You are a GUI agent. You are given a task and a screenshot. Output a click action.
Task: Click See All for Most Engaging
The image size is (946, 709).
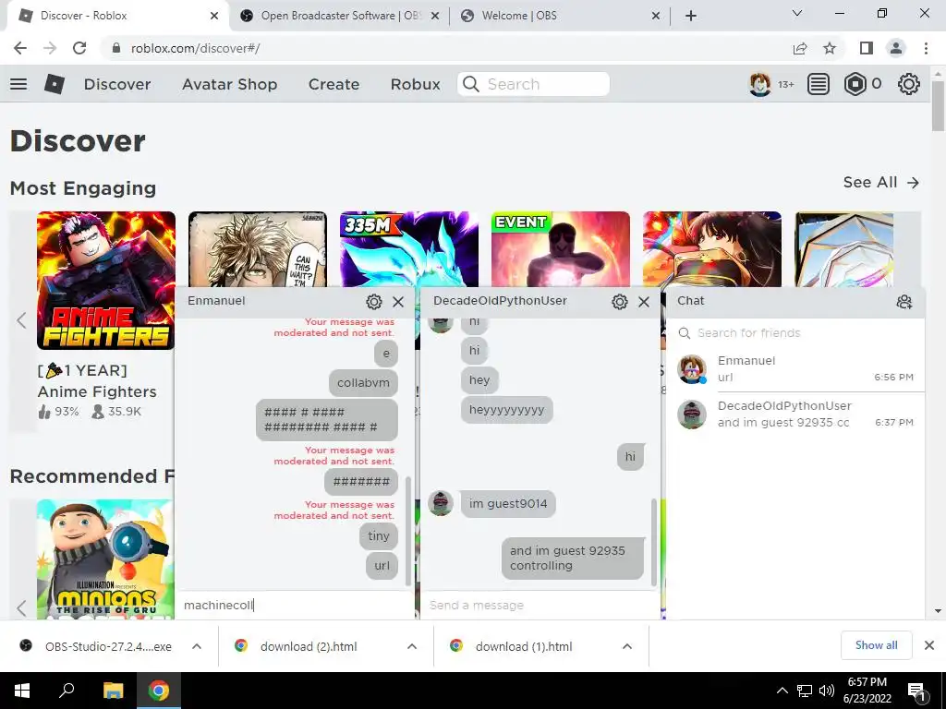[x=880, y=182]
